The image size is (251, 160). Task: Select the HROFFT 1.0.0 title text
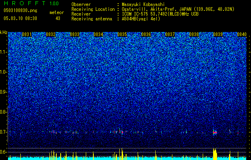31,3
